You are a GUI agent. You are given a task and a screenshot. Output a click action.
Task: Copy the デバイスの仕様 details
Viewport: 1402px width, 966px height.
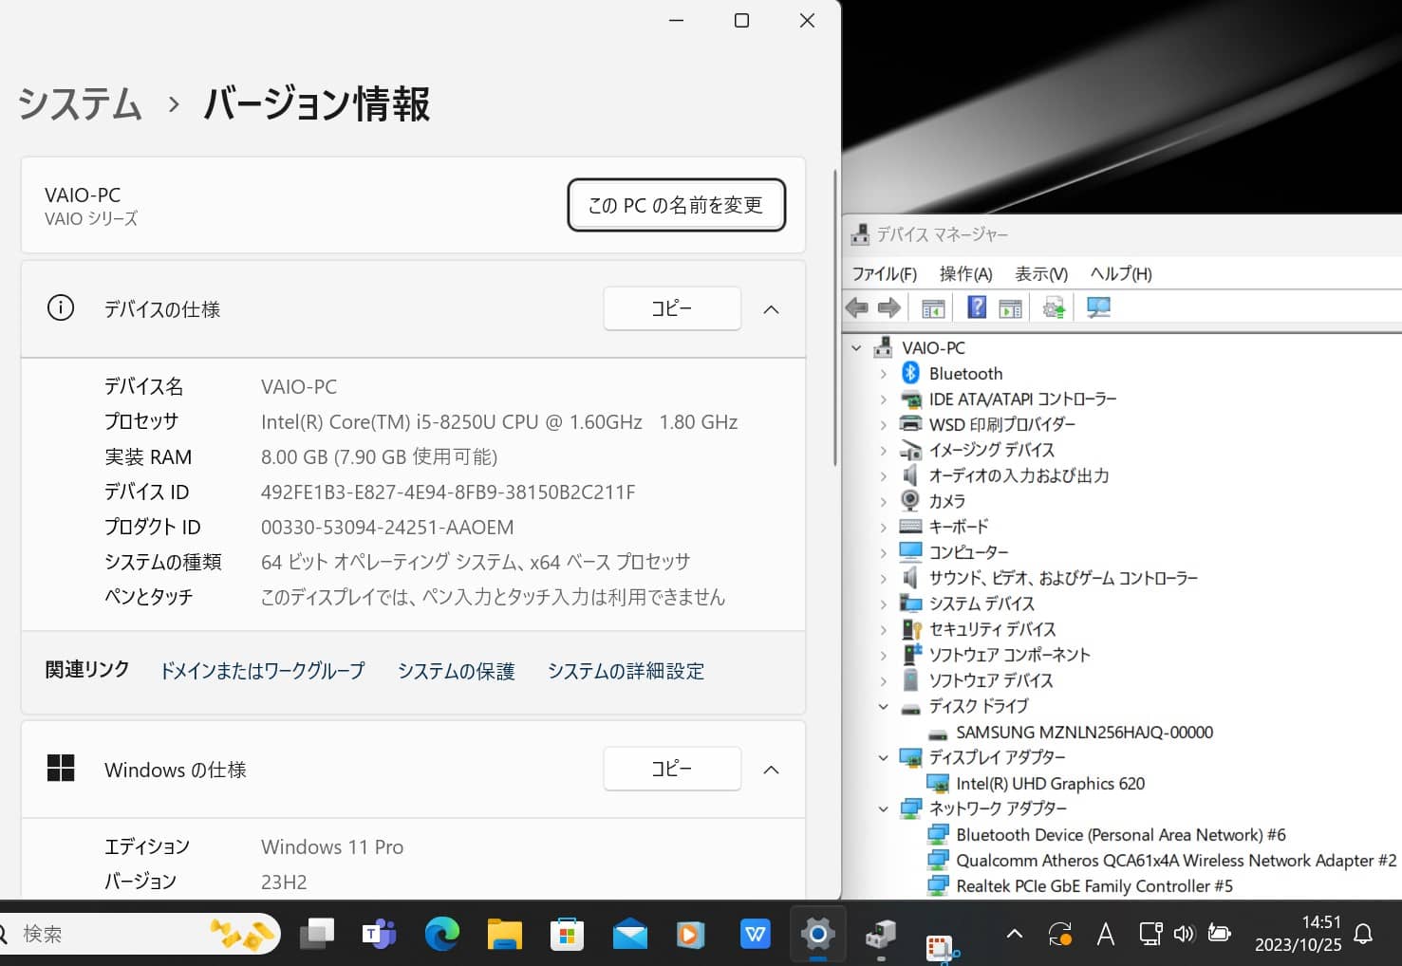coord(672,308)
